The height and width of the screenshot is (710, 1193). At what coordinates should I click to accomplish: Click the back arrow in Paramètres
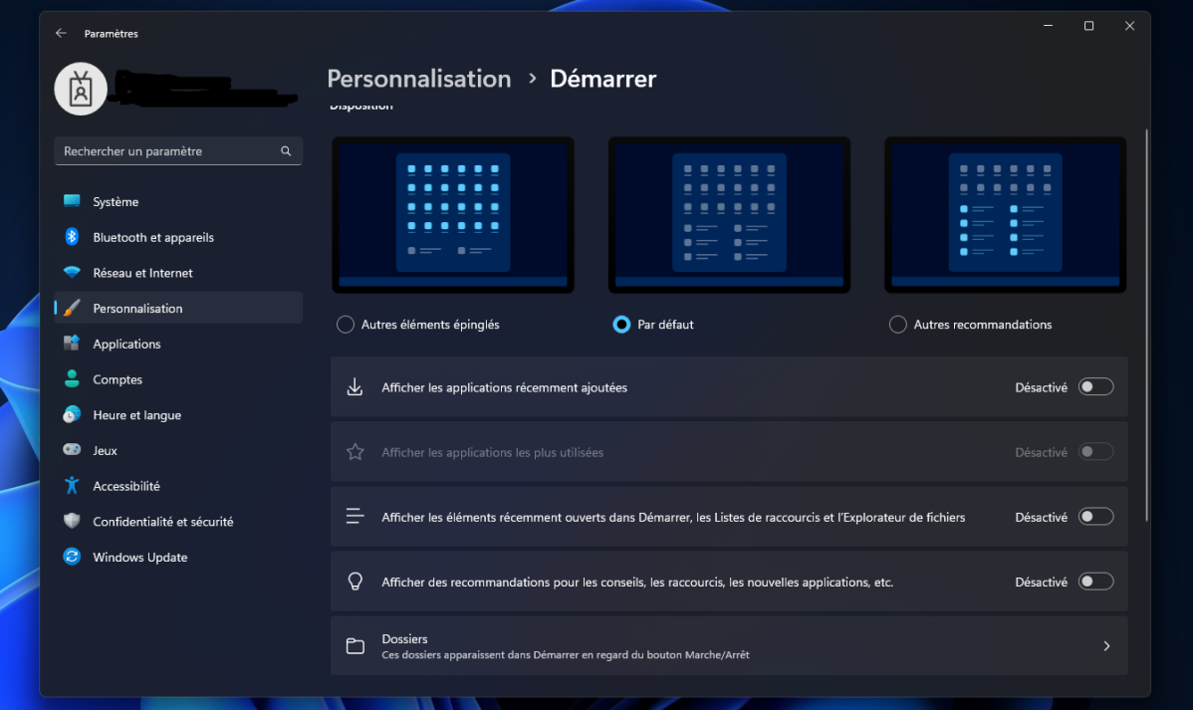[61, 33]
